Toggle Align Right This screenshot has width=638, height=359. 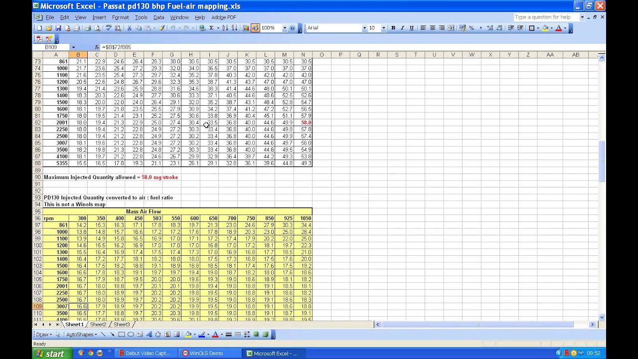coord(442,28)
